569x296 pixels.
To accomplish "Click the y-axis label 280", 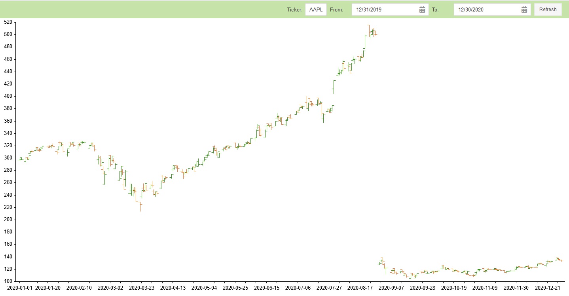I will click(8, 170).
